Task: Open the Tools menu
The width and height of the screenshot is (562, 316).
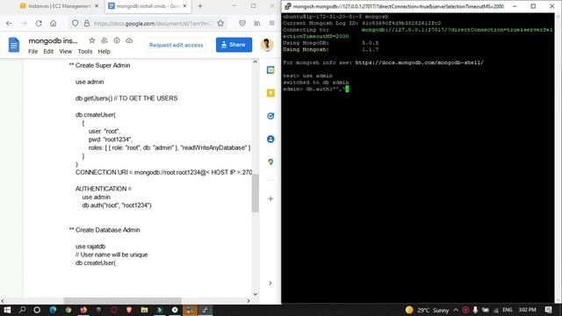Action: [x=85, y=52]
